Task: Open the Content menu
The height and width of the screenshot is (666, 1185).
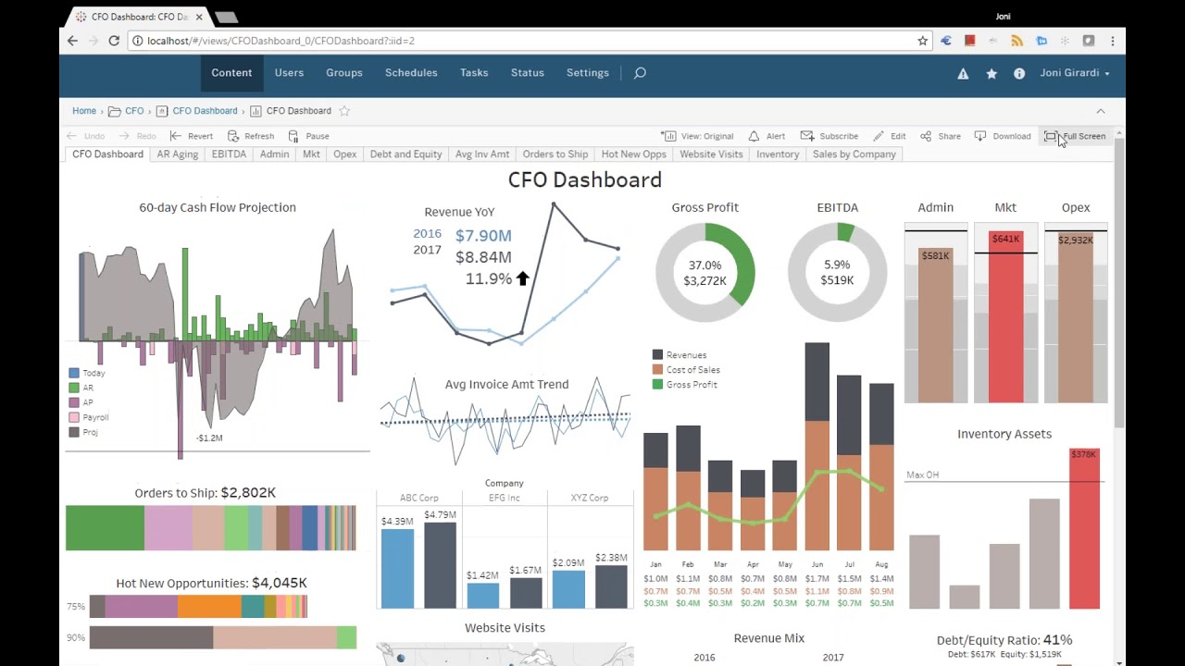Action: [x=231, y=73]
